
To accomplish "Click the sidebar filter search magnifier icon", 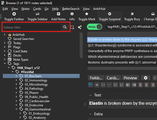I will (x=65, y=27).
